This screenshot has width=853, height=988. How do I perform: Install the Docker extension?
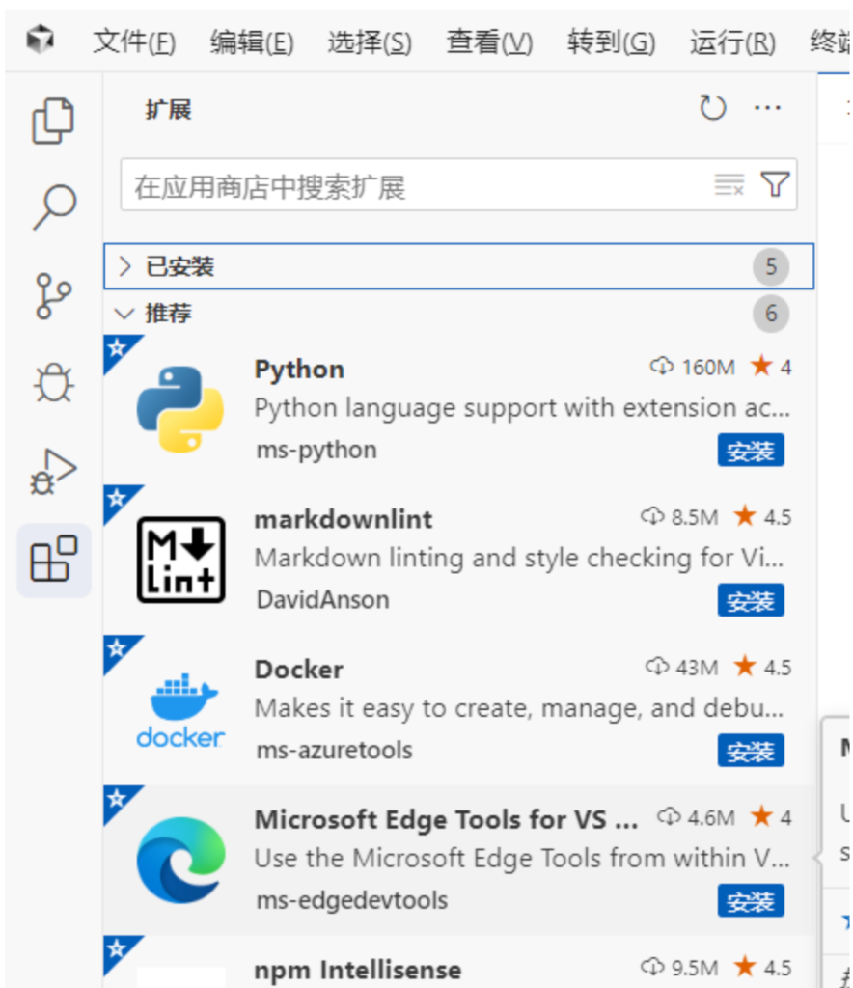(x=750, y=751)
